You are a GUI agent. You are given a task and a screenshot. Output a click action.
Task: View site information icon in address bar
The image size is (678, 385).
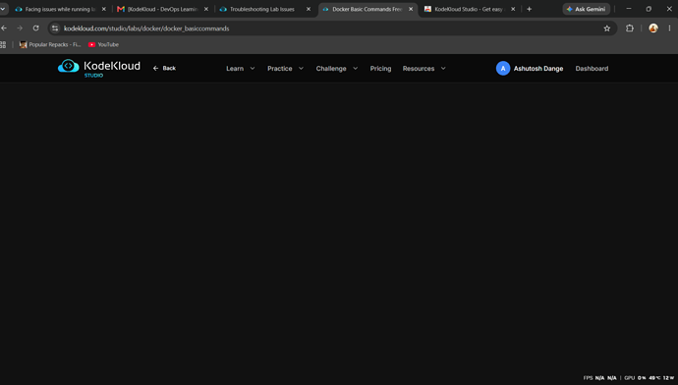click(x=55, y=28)
